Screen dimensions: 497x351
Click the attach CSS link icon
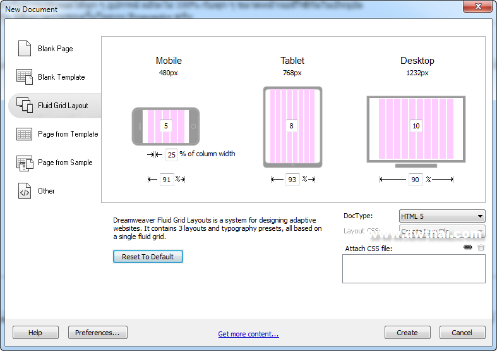pos(467,247)
